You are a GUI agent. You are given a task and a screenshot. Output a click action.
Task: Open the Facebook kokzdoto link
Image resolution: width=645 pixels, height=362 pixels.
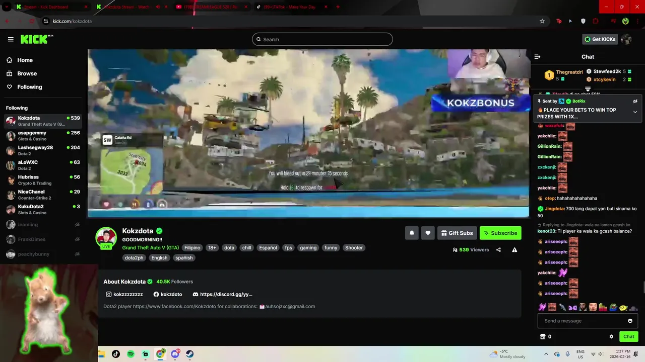168,294
